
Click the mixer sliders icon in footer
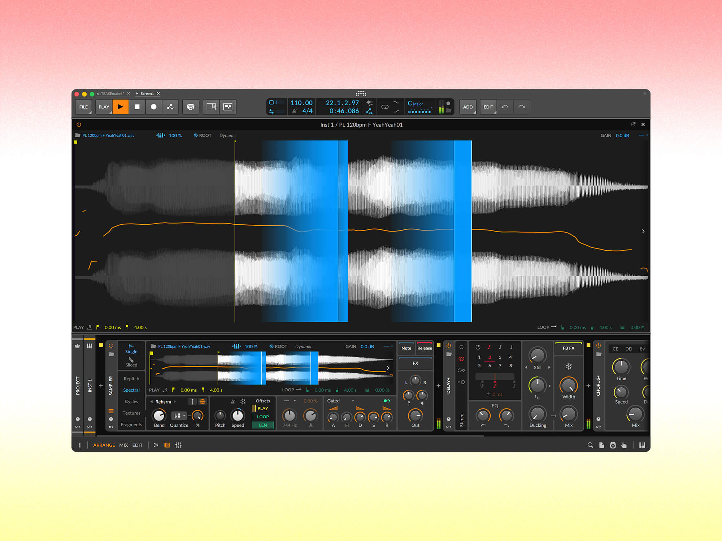tap(178, 445)
